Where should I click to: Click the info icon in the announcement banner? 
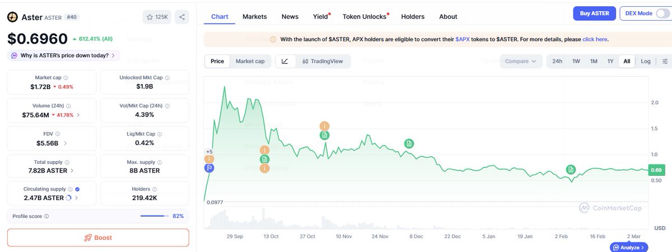(273, 40)
